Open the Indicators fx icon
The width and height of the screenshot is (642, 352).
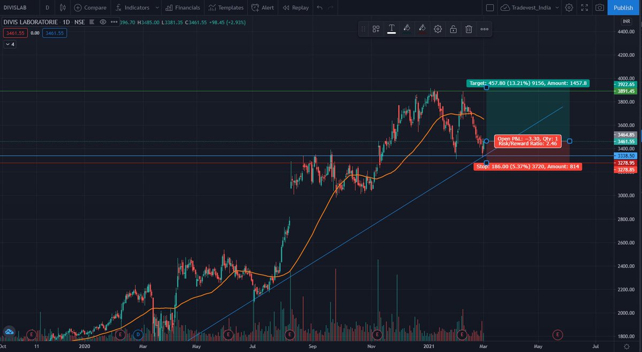pyautogui.click(x=118, y=8)
